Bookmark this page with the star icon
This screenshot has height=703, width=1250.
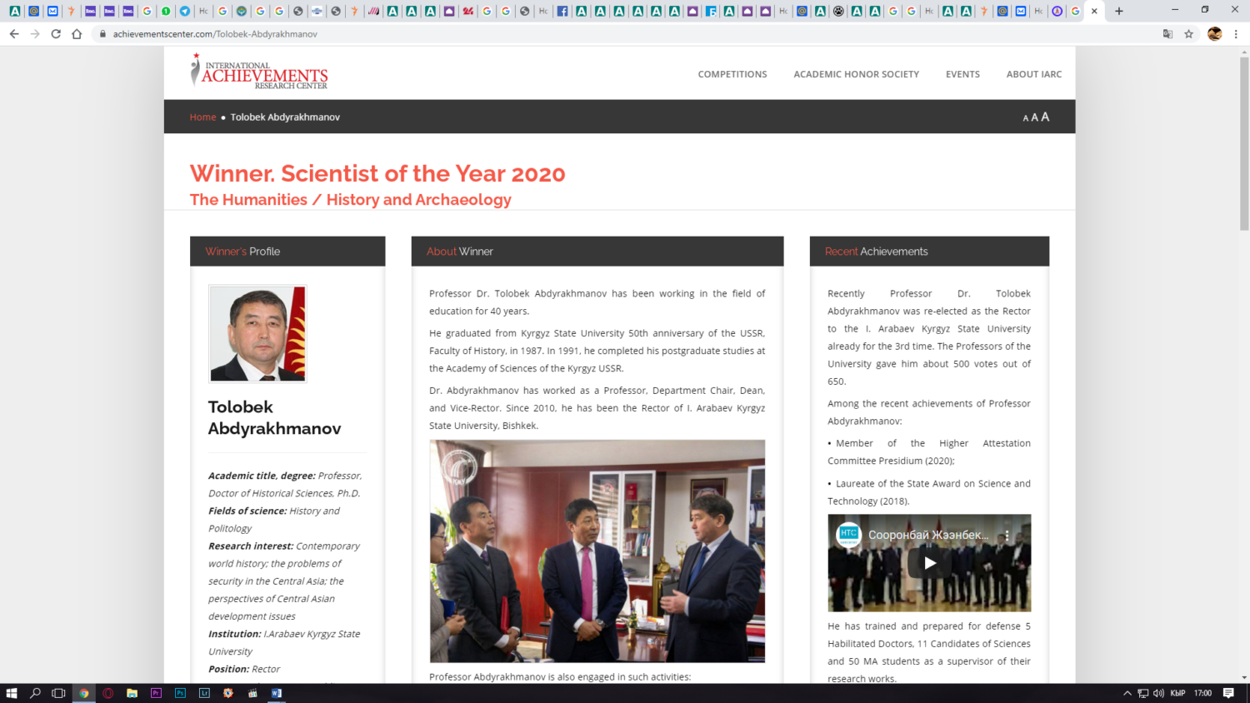click(x=1189, y=34)
